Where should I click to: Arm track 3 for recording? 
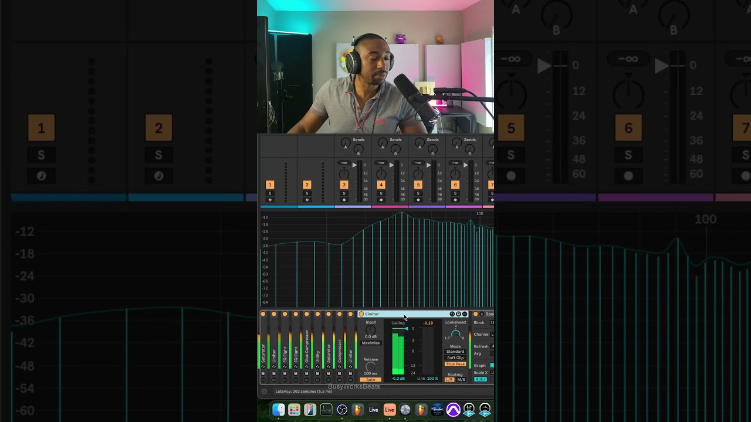point(344,200)
